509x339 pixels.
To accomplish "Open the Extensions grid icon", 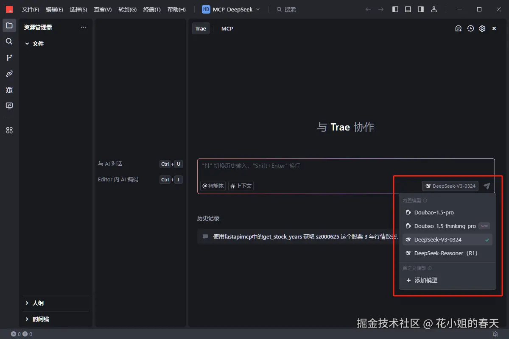I will click(x=9, y=131).
